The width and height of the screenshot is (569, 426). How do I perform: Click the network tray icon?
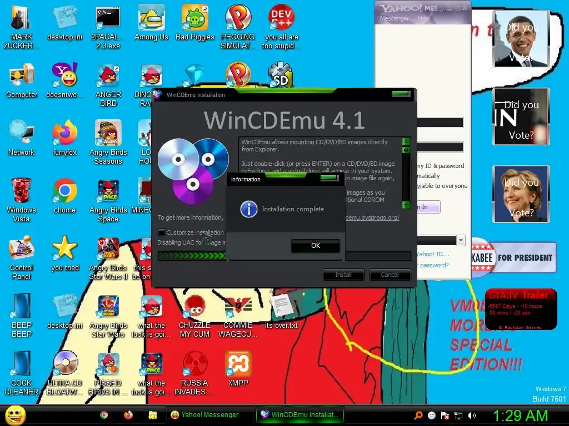click(x=458, y=415)
